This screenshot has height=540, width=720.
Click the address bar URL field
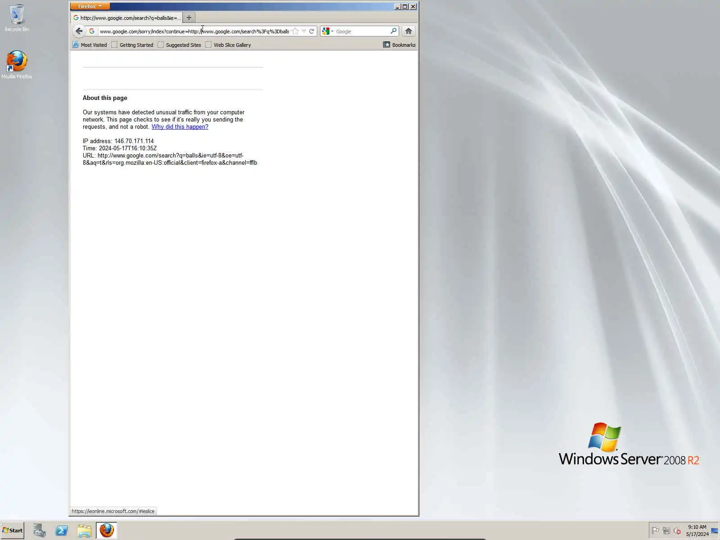pos(194,31)
